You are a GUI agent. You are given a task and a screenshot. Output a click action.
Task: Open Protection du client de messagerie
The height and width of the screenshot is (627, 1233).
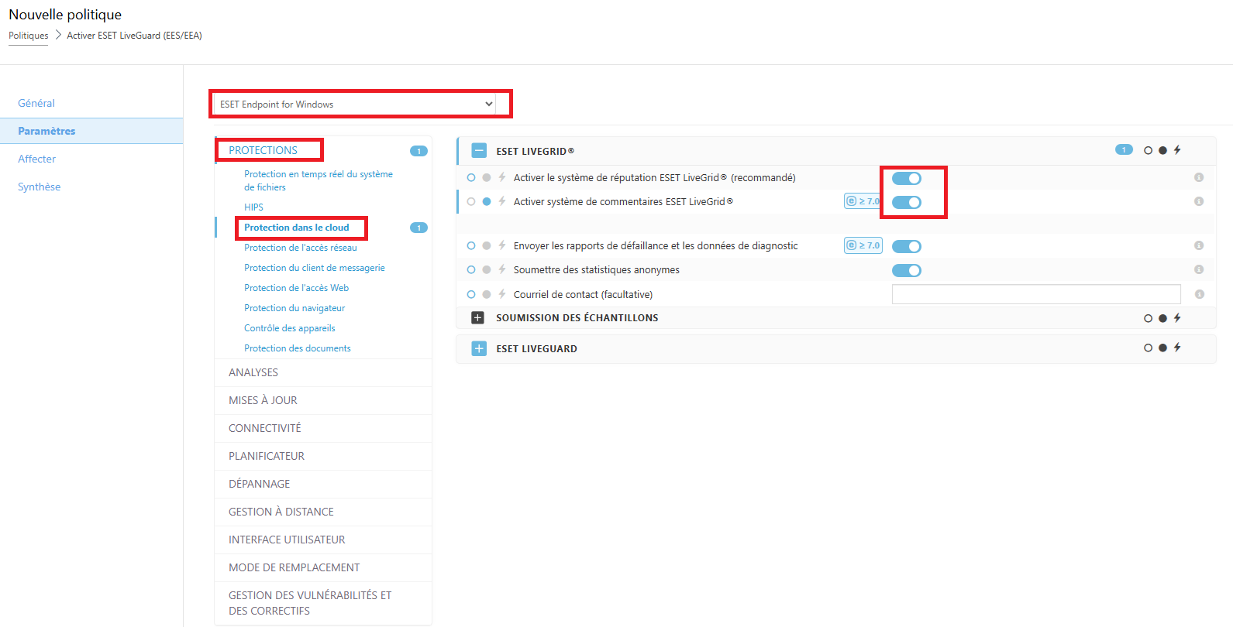[x=315, y=268]
